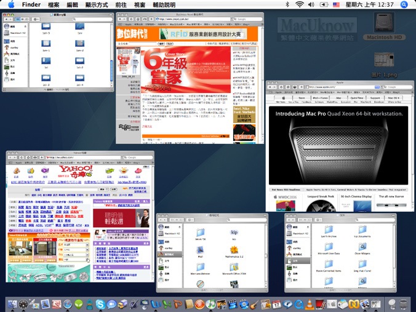The width and height of the screenshot is (416, 312).
Task: Launch iMovie clapboard icon in the Dock
Action: tap(233, 304)
